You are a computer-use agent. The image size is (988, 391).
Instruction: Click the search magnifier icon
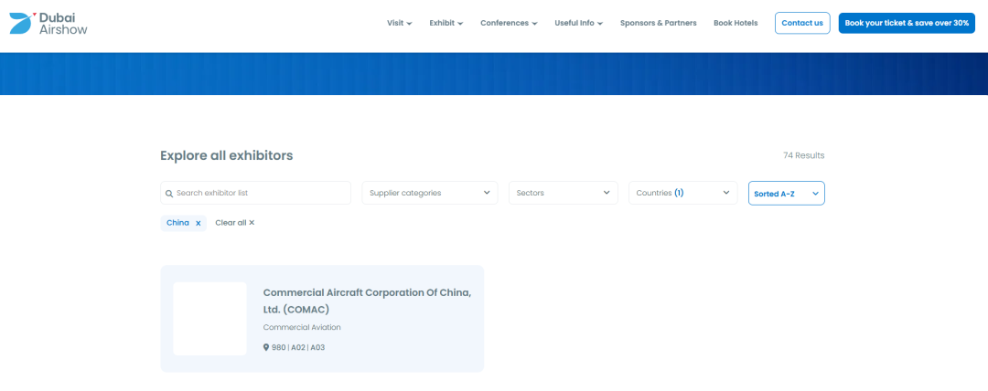(x=169, y=194)
